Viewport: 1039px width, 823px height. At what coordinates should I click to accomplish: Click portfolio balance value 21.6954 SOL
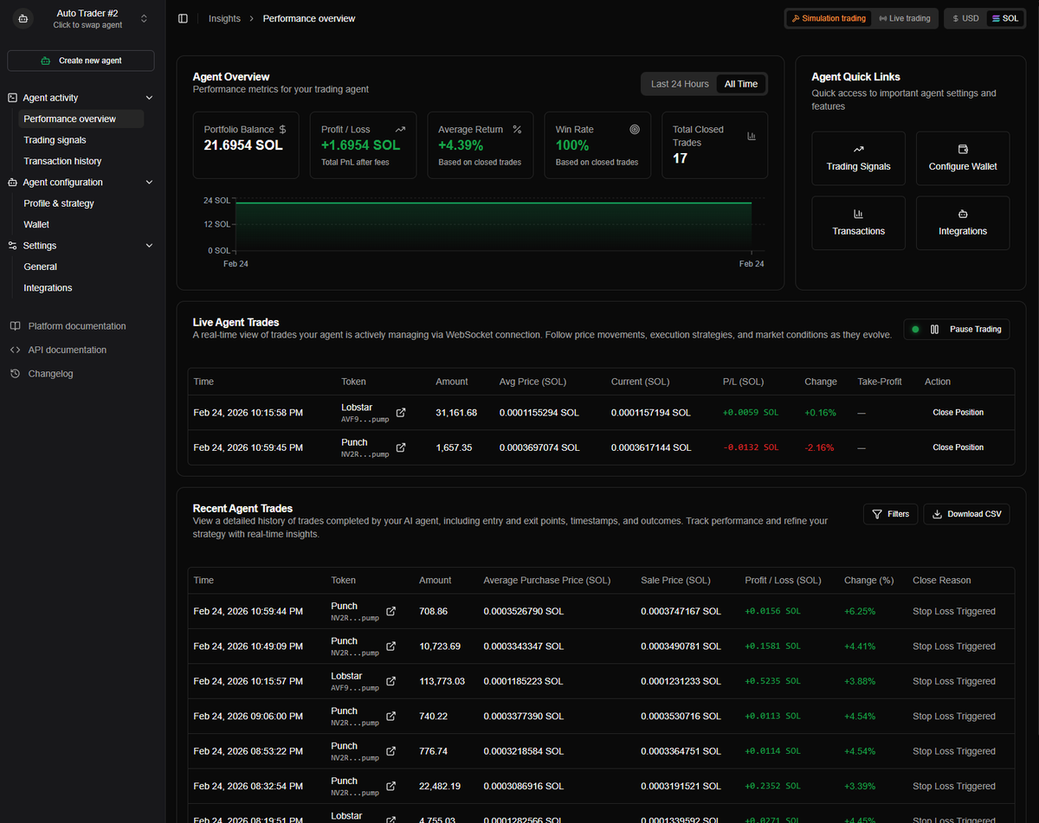coord(243,145)
